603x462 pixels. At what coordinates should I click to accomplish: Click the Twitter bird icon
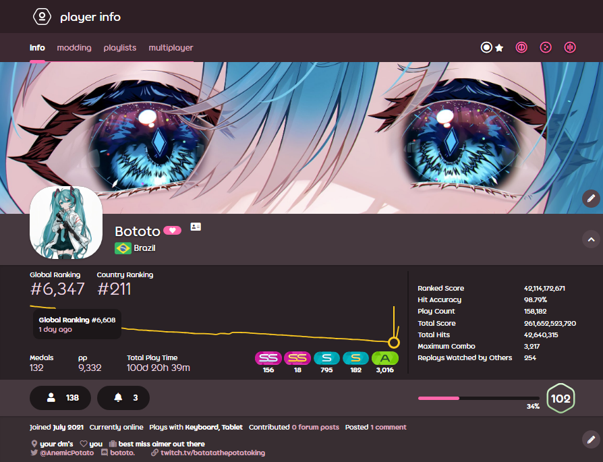pyautogui.click(x=34, y=453)
